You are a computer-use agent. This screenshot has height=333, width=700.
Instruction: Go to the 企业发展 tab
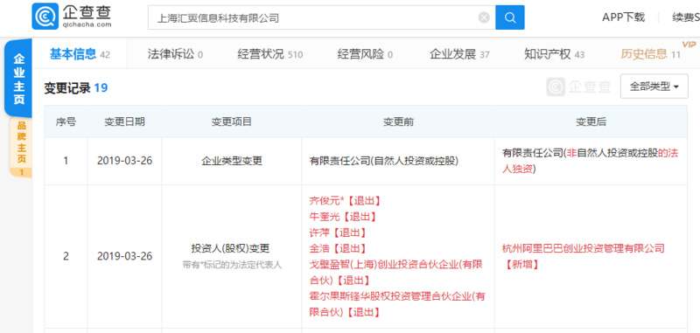(459, 54)
